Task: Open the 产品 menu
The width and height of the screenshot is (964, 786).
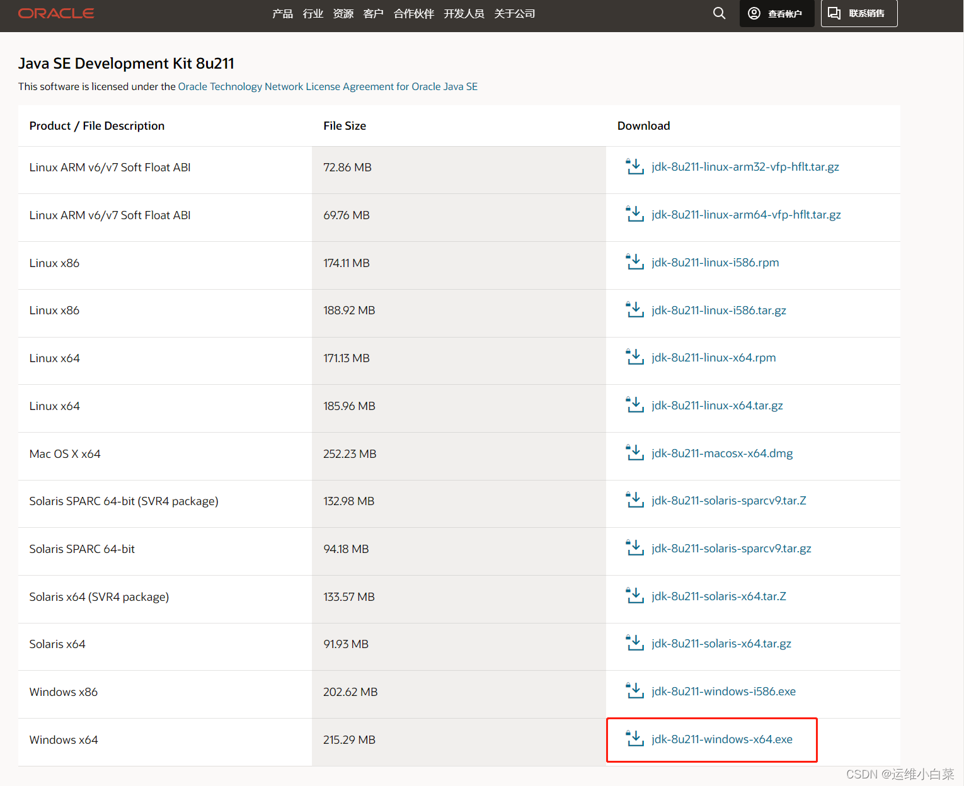Action: (x=282, y=14)
